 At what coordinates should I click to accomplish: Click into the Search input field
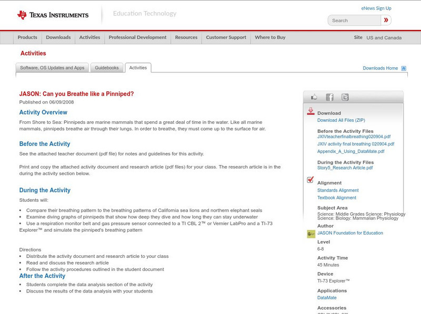coord(354,20)
